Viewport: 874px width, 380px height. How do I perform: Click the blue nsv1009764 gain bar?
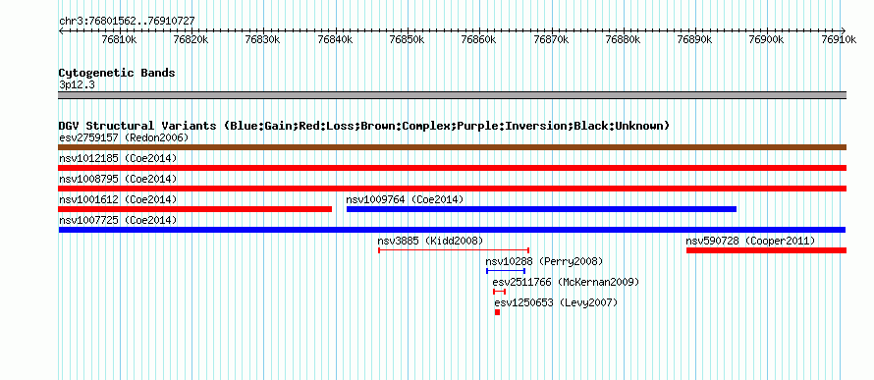541,209
